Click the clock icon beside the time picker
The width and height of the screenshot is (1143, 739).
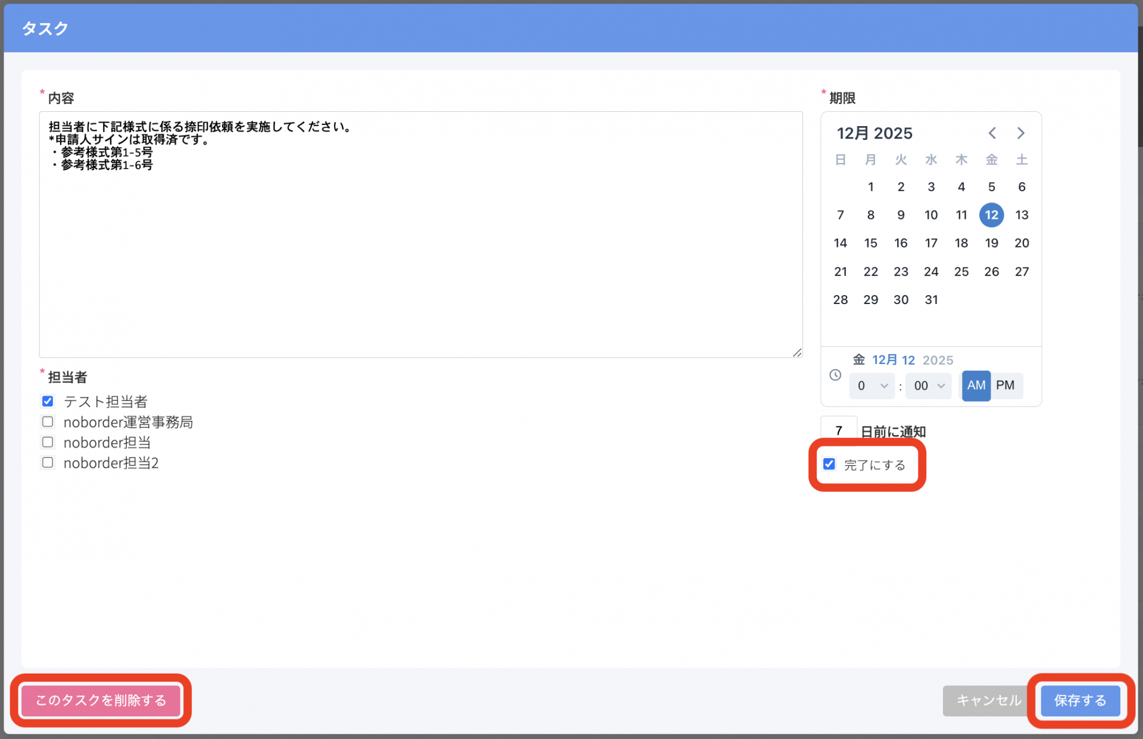click(835, 375)
